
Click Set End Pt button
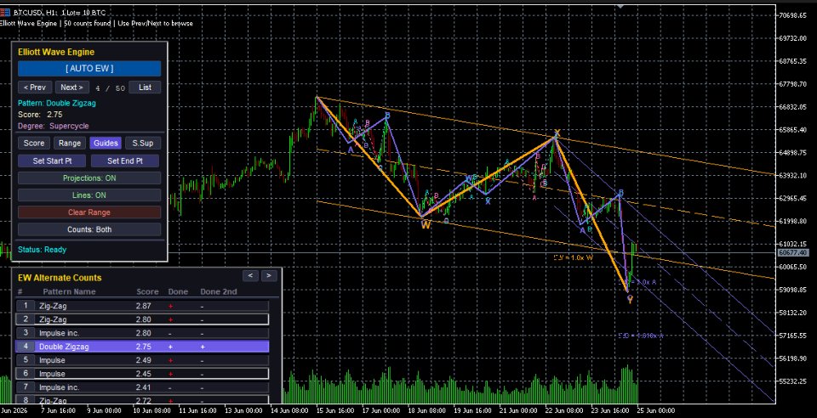point(125,161)
